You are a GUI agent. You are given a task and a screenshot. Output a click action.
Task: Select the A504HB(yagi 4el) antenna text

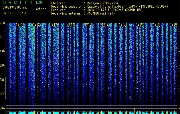click(101, 13)
